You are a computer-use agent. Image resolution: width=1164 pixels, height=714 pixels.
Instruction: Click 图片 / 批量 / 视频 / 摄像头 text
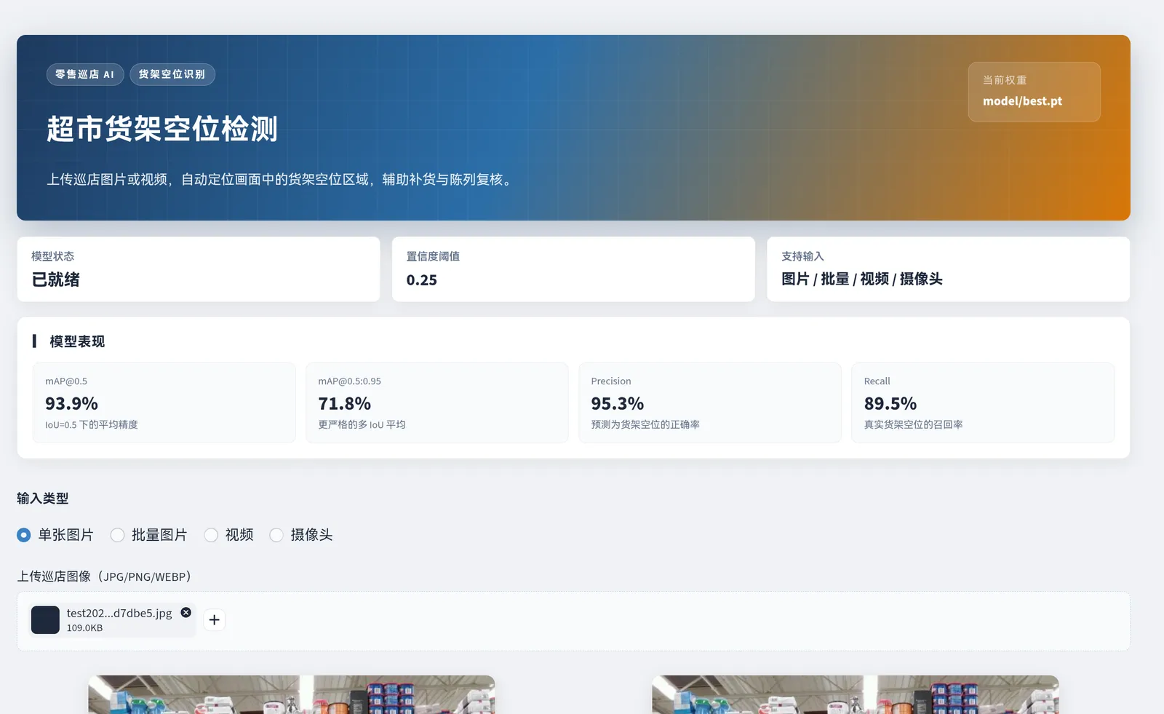tap(862, 279)
